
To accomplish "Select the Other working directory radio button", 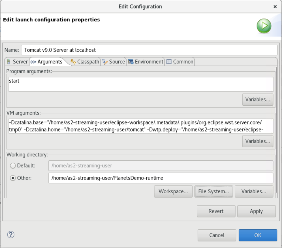I will (13, 178).
